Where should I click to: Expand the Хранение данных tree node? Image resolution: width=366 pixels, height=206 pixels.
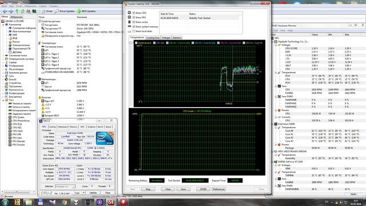[3, 73]
